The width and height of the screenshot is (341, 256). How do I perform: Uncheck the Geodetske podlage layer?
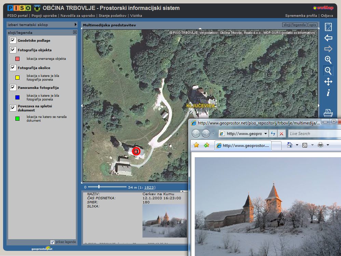point(13,40)
